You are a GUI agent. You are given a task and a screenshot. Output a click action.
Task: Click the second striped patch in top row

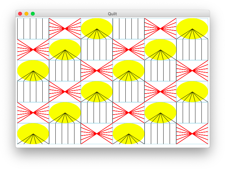click(129, 29)
